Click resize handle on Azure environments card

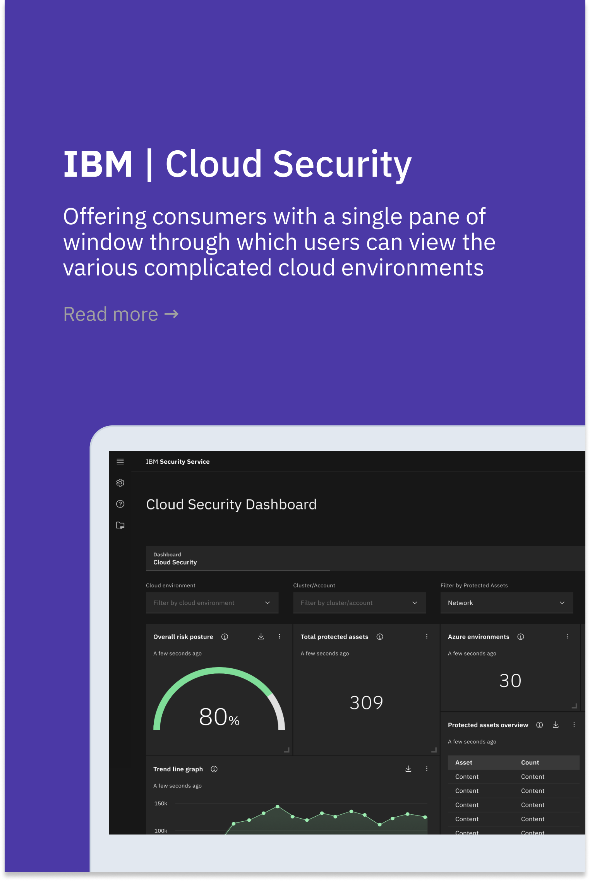point(575,706)
